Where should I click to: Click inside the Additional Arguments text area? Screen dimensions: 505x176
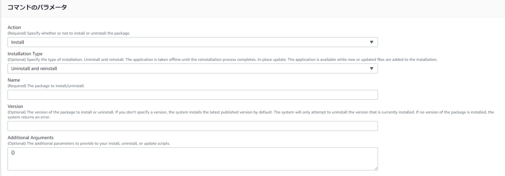193,159
